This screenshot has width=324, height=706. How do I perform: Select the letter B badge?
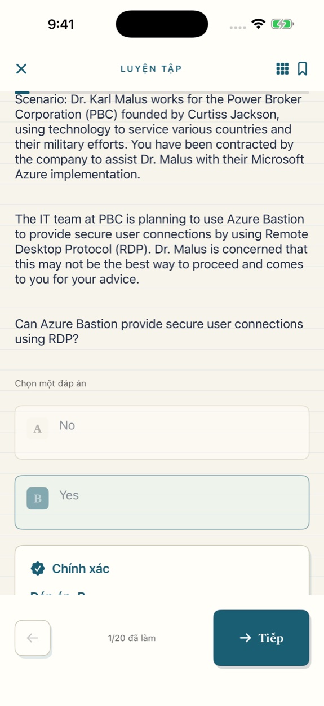pyautogui.click(x=38, y=498)
